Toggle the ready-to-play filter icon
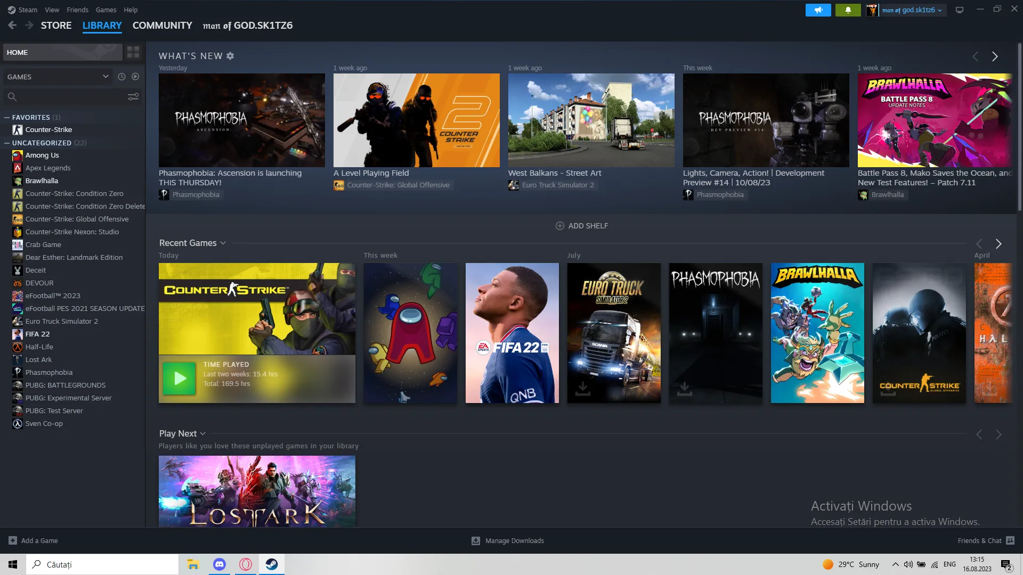 tap(135, 77)
